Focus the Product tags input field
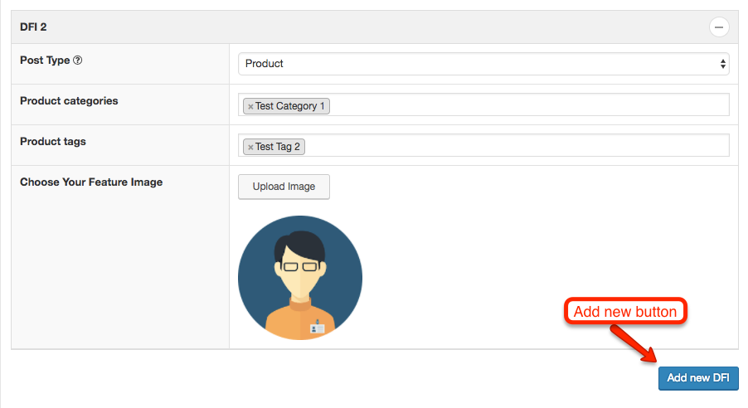The height and width of the screenshot is (408, 748). pos(483,145)
